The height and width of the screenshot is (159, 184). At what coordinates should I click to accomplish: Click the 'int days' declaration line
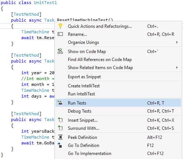tap(38, 96)
